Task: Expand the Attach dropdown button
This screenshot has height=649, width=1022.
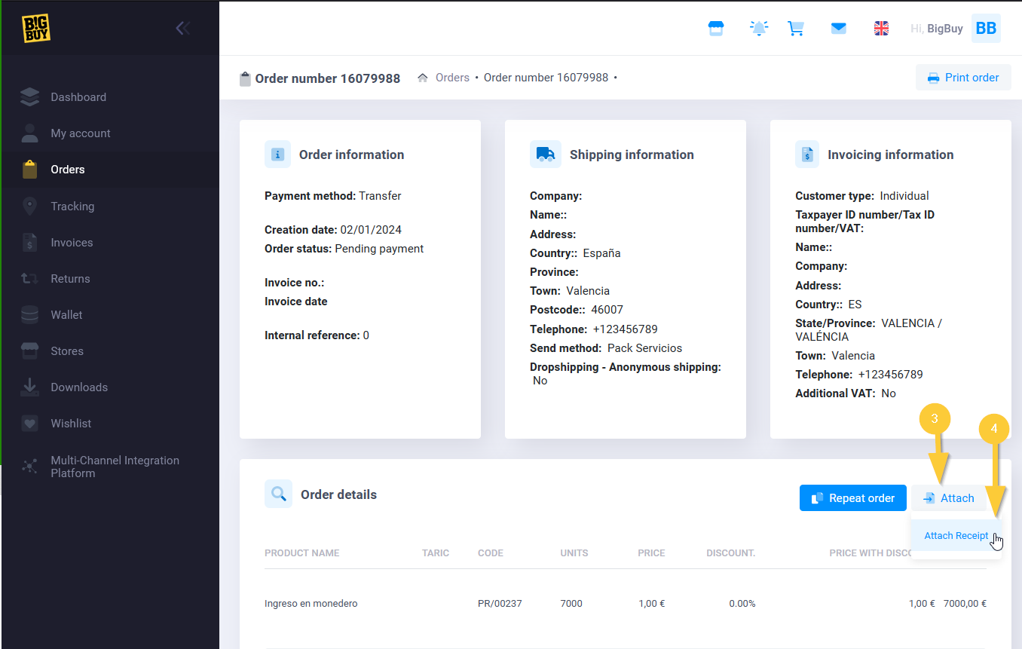Action: 949,498
